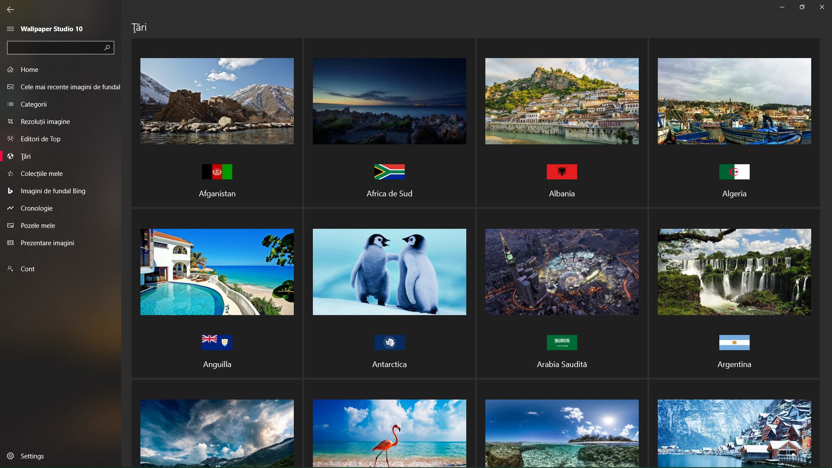Click the search magnifier icon

click(107, 47)
